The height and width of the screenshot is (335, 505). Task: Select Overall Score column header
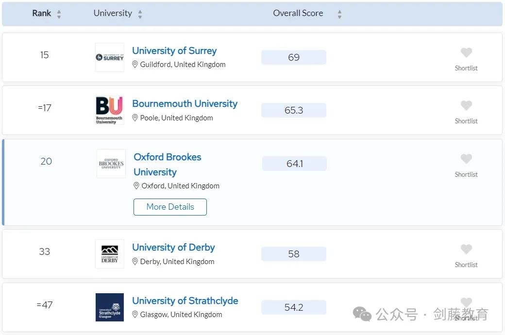click(298, 13)
